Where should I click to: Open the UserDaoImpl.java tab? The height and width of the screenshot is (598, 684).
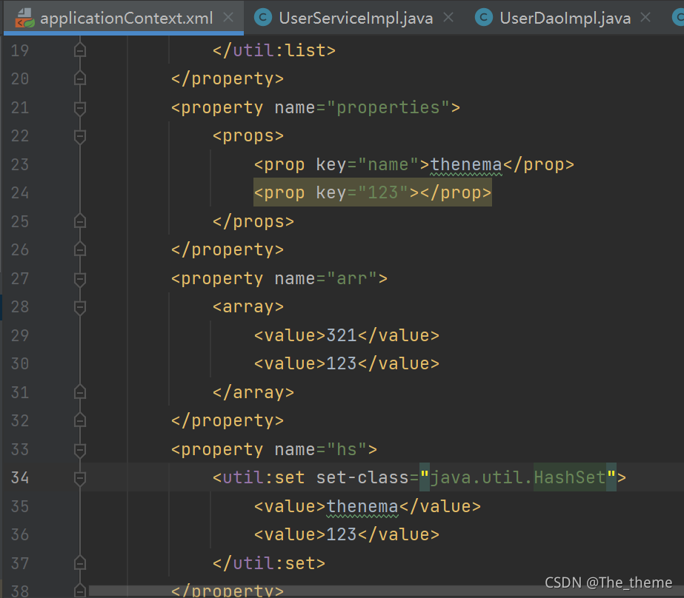565,19
